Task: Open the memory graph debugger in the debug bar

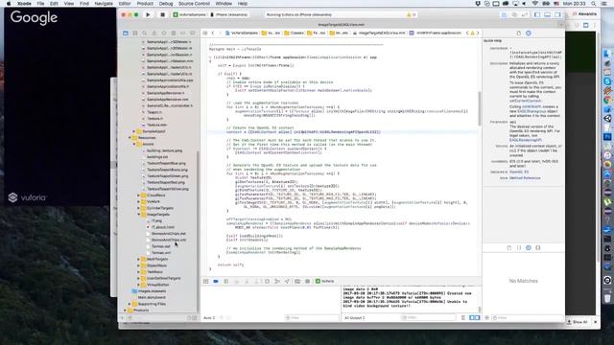Action: coord(277,281)
